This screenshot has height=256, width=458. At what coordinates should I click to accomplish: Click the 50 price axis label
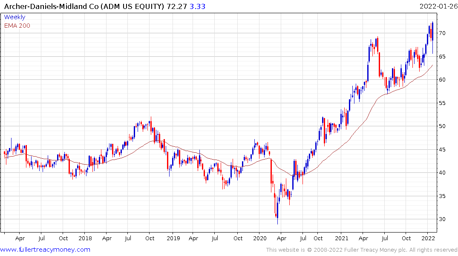(442, 126)
